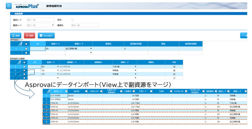
Task: Uncheck 有効 for the 切断機 row
Action: pos(174,74)
